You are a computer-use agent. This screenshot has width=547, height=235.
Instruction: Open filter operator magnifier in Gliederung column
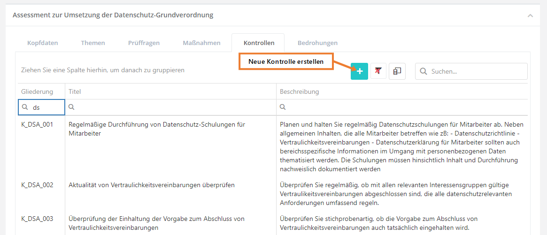click(x=25, y=107)
